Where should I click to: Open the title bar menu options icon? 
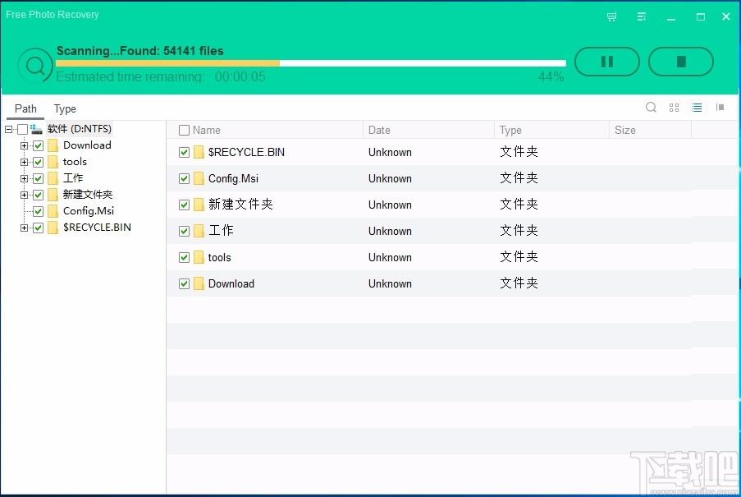pyautogui.click(x=641, y=17)
